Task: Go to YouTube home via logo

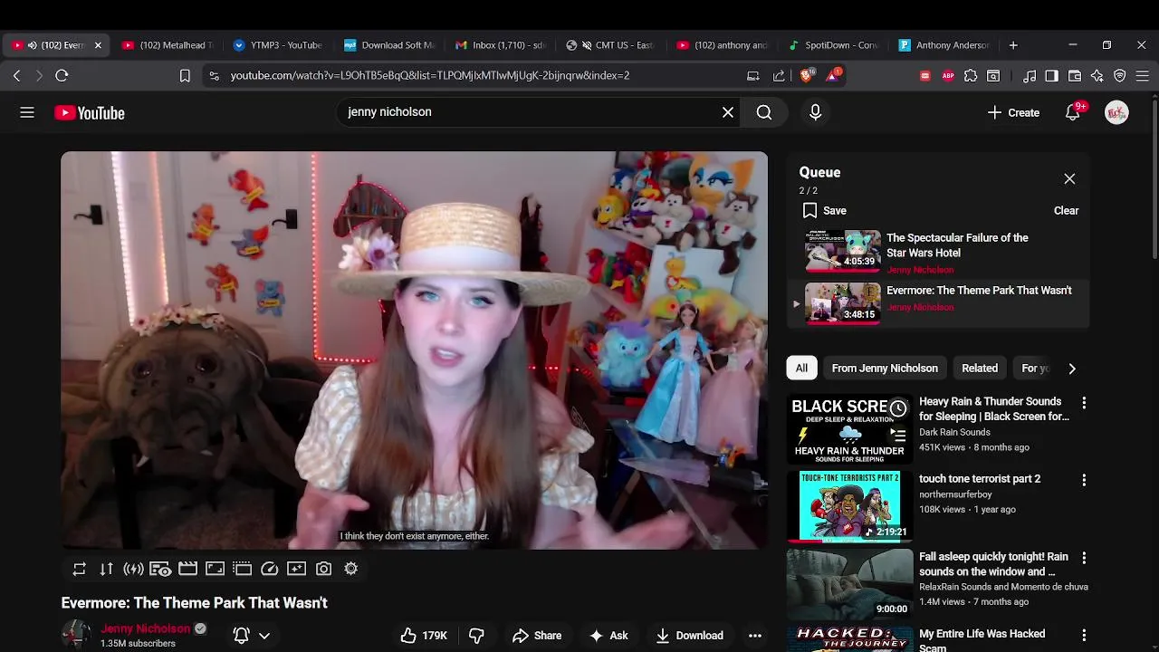Action: pyautogui.click(x=90, y=112)
